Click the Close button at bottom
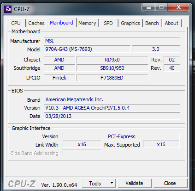This screenshot has width=195, height=191. click(170, 183)
